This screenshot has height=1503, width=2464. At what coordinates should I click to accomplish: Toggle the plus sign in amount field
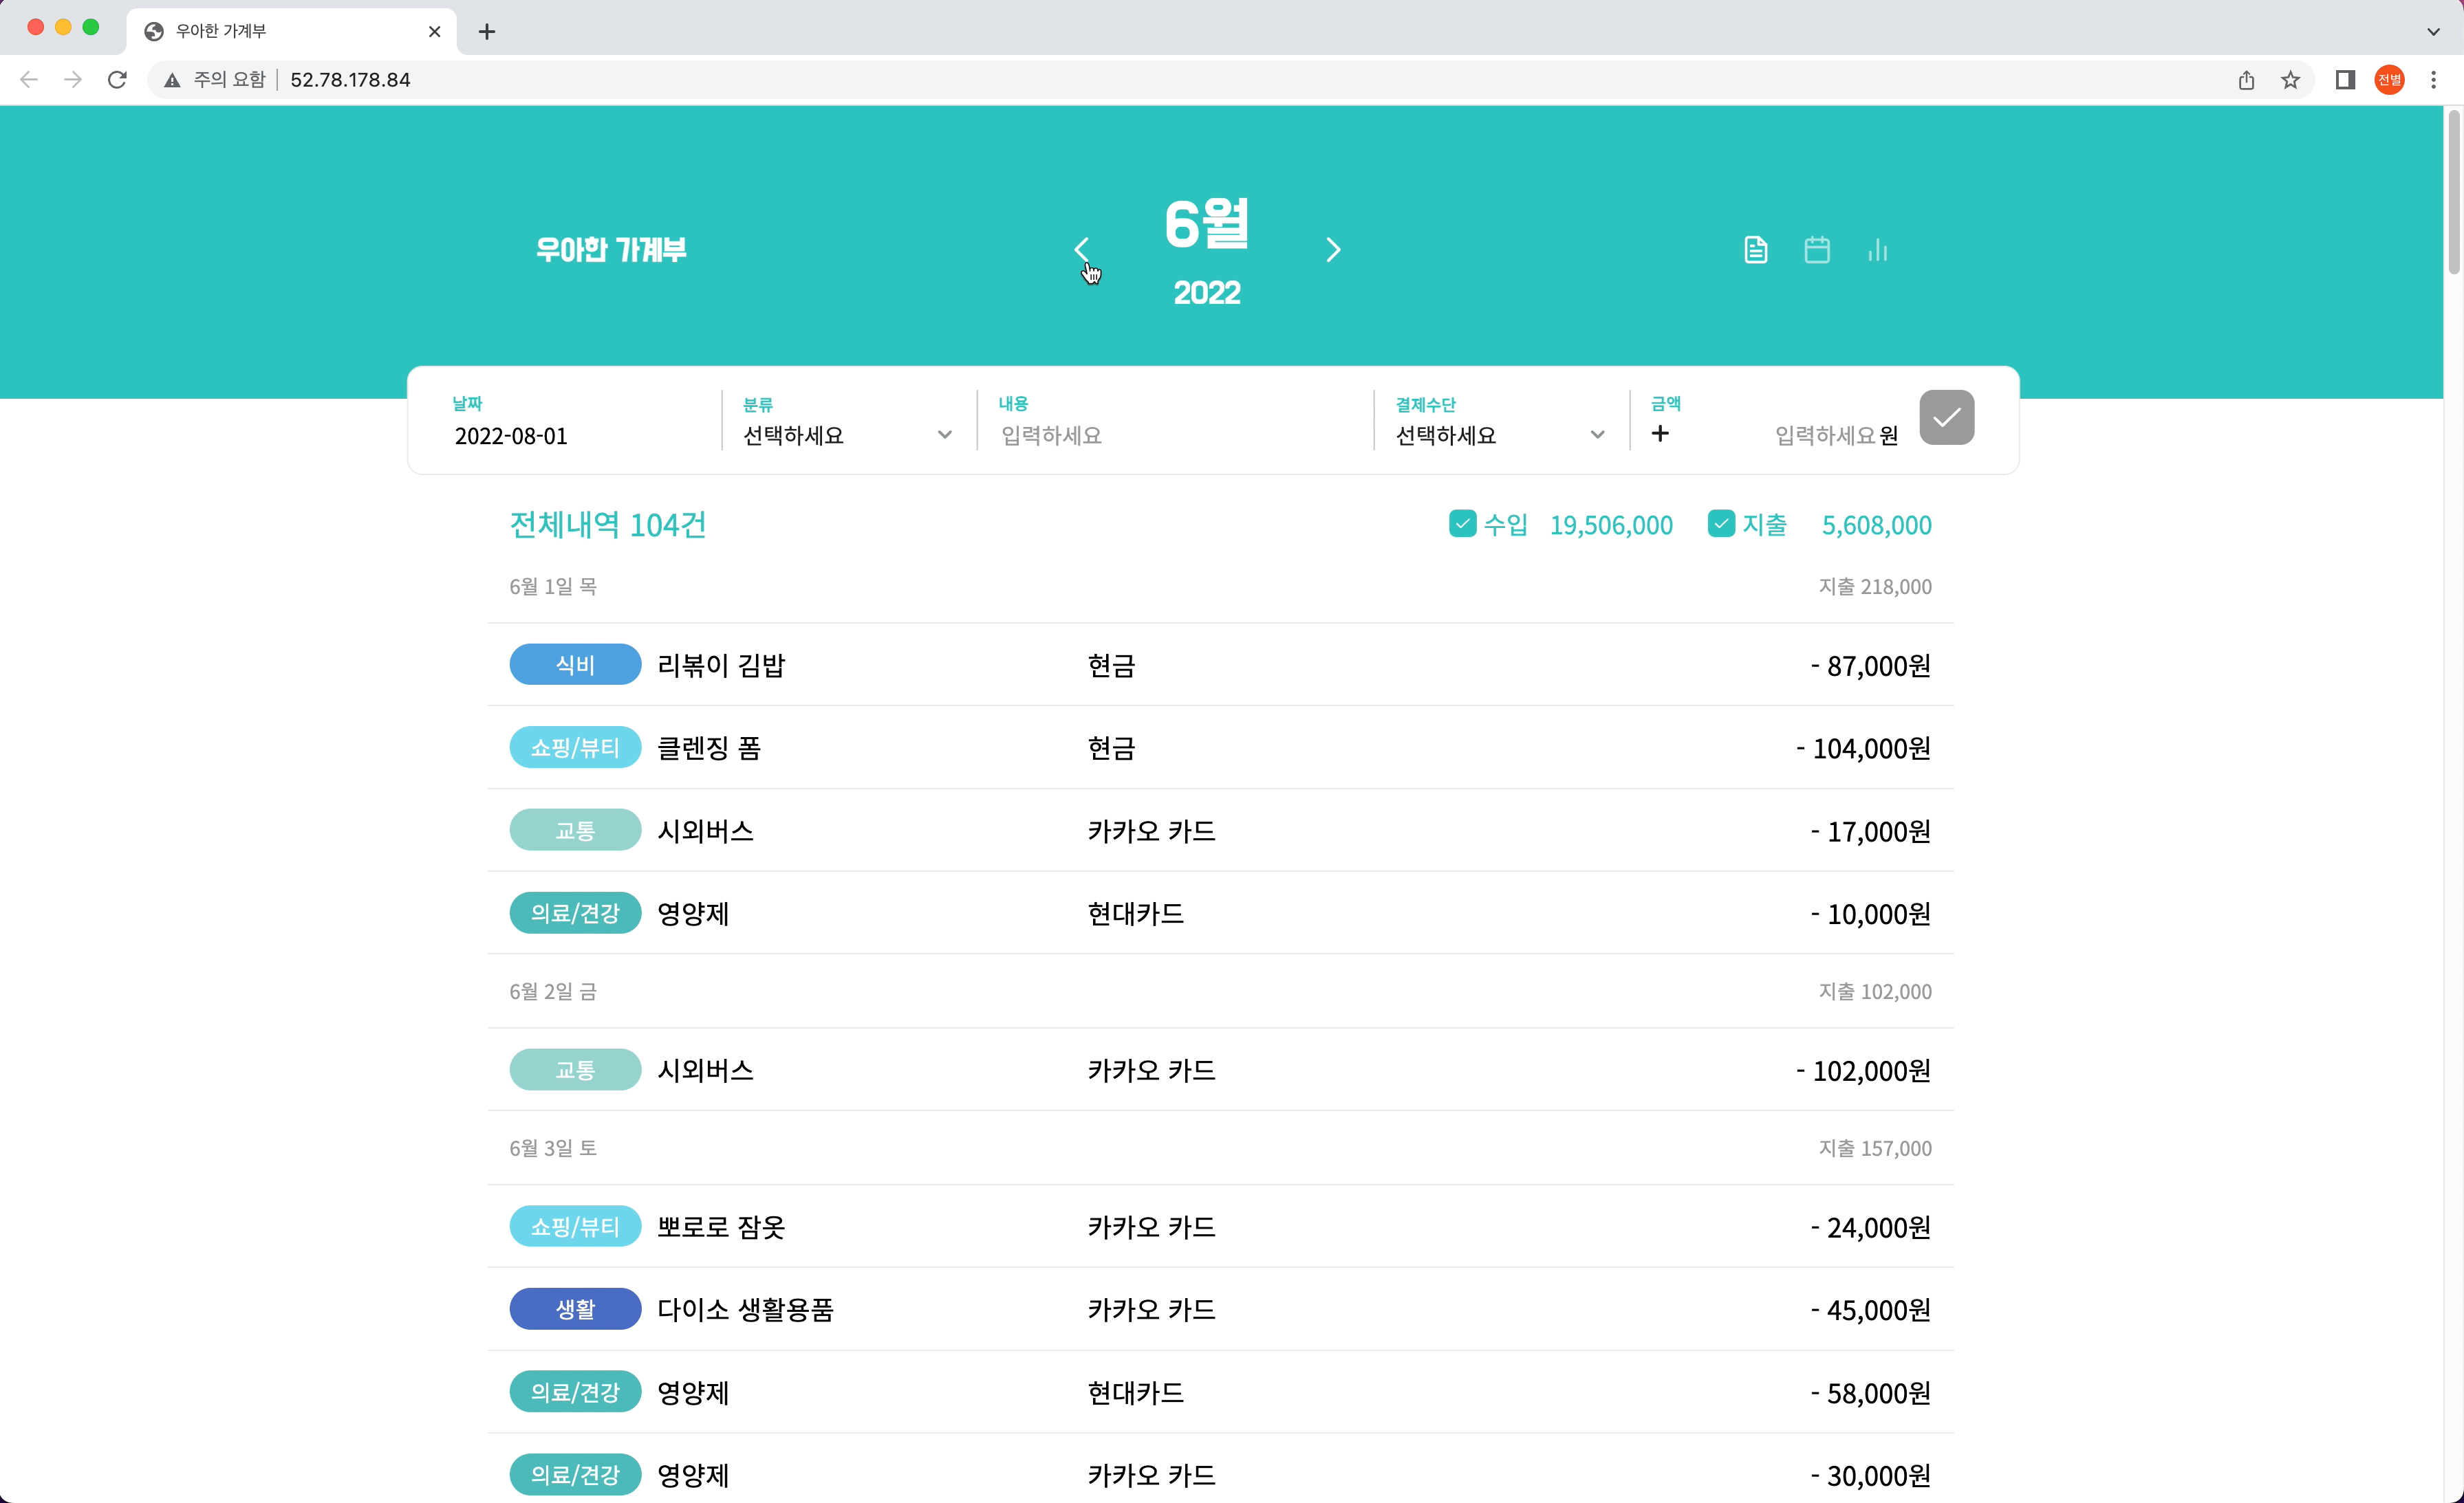point(1660,434)
